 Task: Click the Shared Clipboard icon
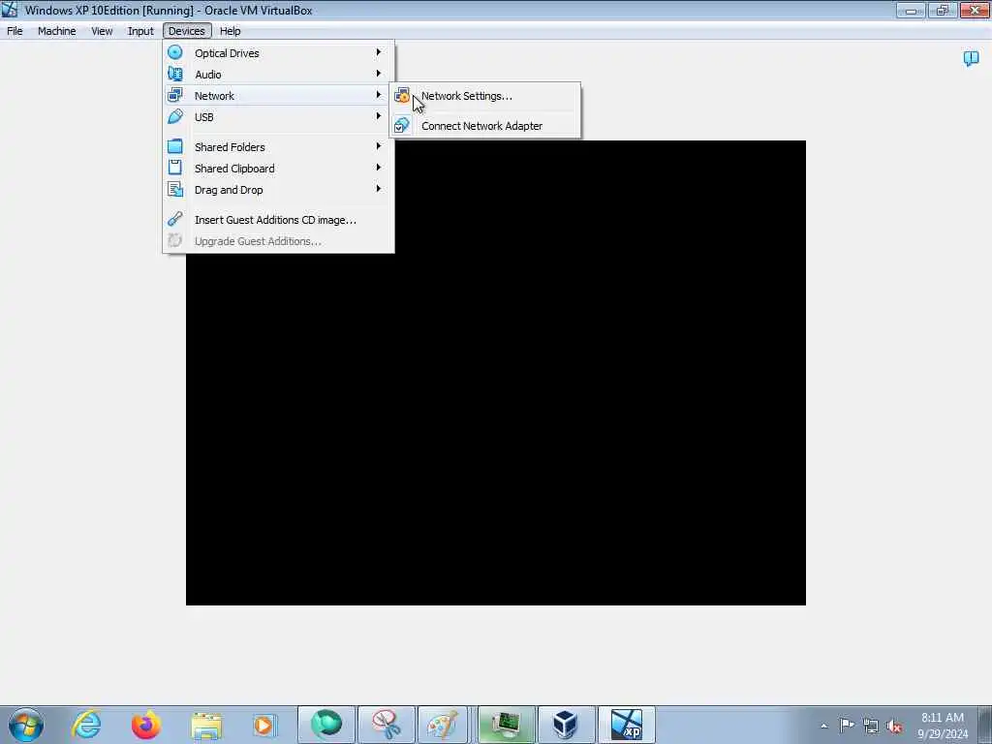point(175,168)
